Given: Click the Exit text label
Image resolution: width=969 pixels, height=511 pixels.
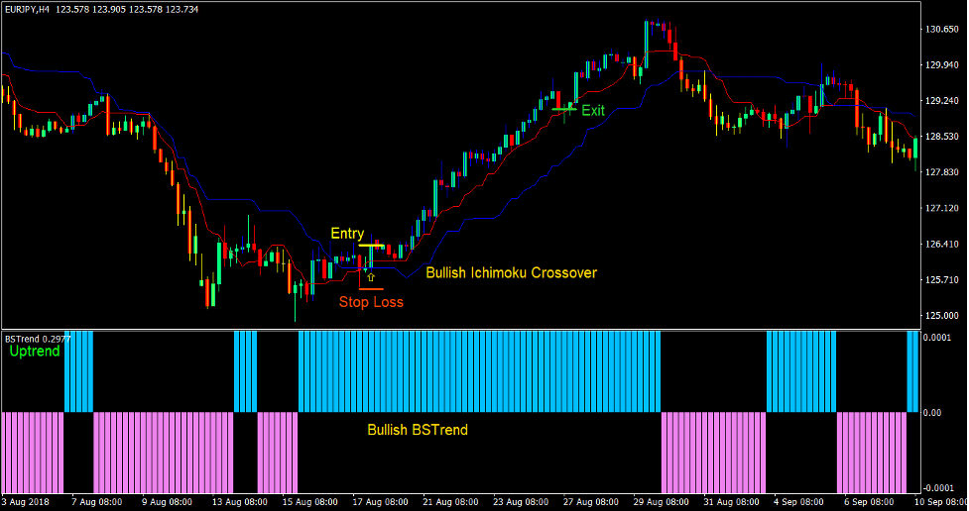Looking at the screenshot, I should 593,110.
